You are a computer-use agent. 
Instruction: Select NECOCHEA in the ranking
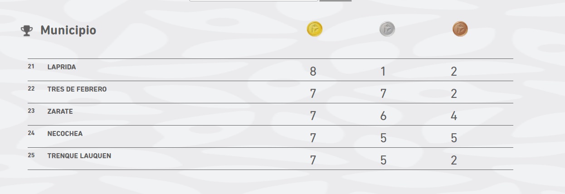coord(65,133)
